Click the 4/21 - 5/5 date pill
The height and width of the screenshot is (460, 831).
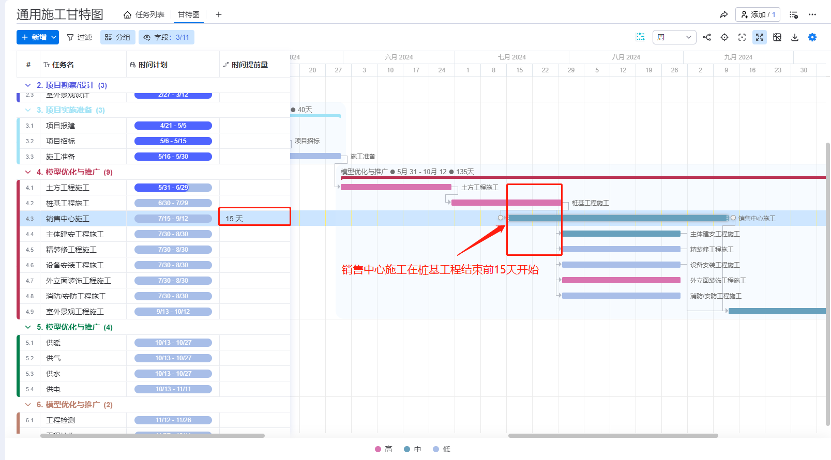pos(173,126)
